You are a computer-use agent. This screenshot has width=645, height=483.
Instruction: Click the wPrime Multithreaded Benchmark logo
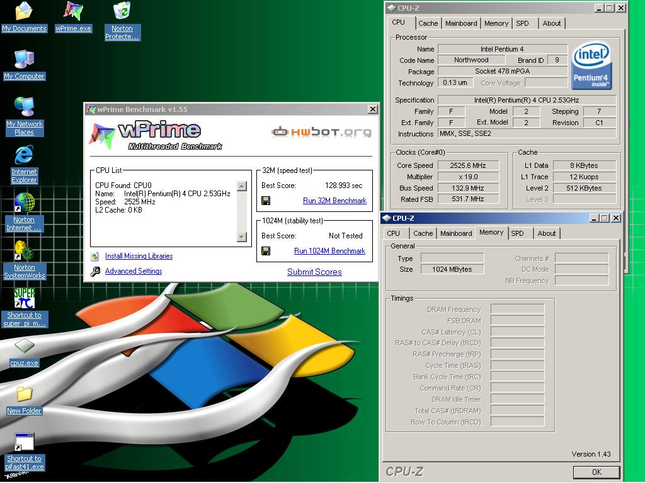coord(156,136)
